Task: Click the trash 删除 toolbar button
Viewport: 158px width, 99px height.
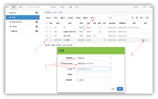Action: [x=85, y=18]
